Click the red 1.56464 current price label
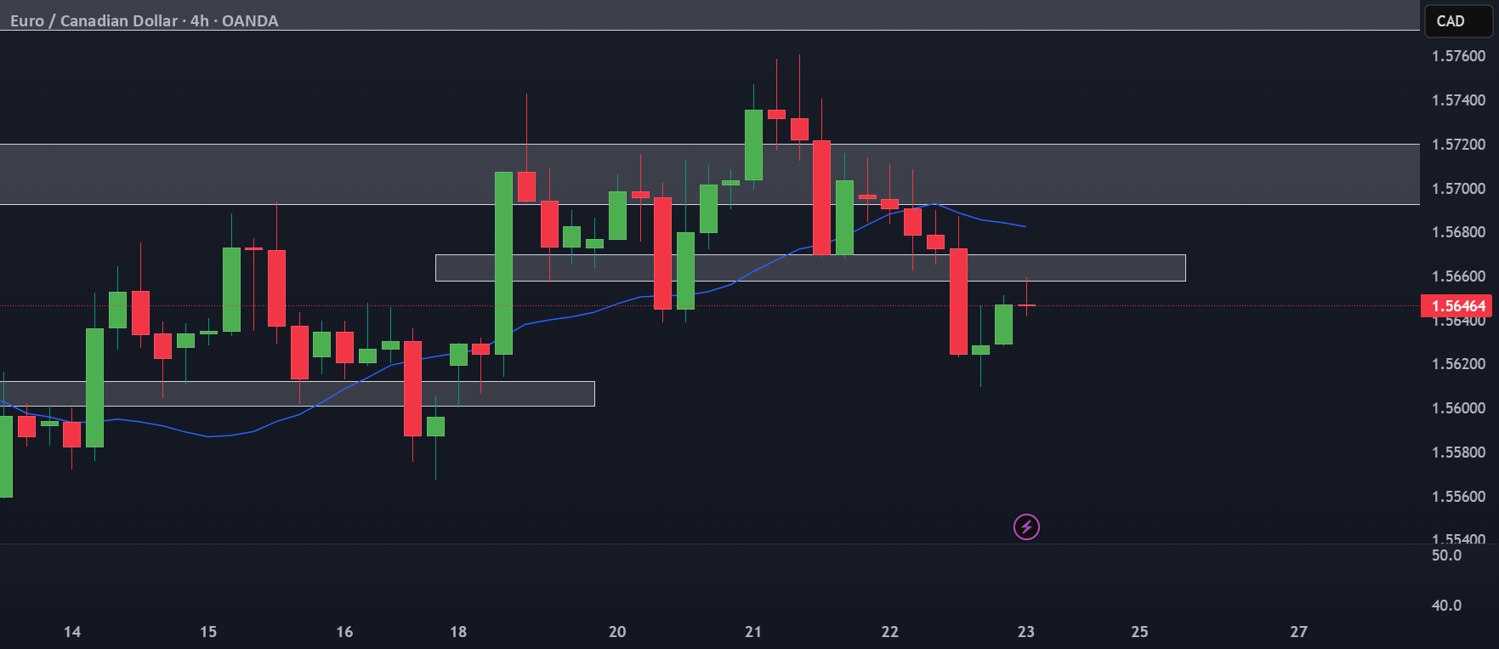Image resolution: width=1499 pixels, height=649 pixels. [1459, 306]
